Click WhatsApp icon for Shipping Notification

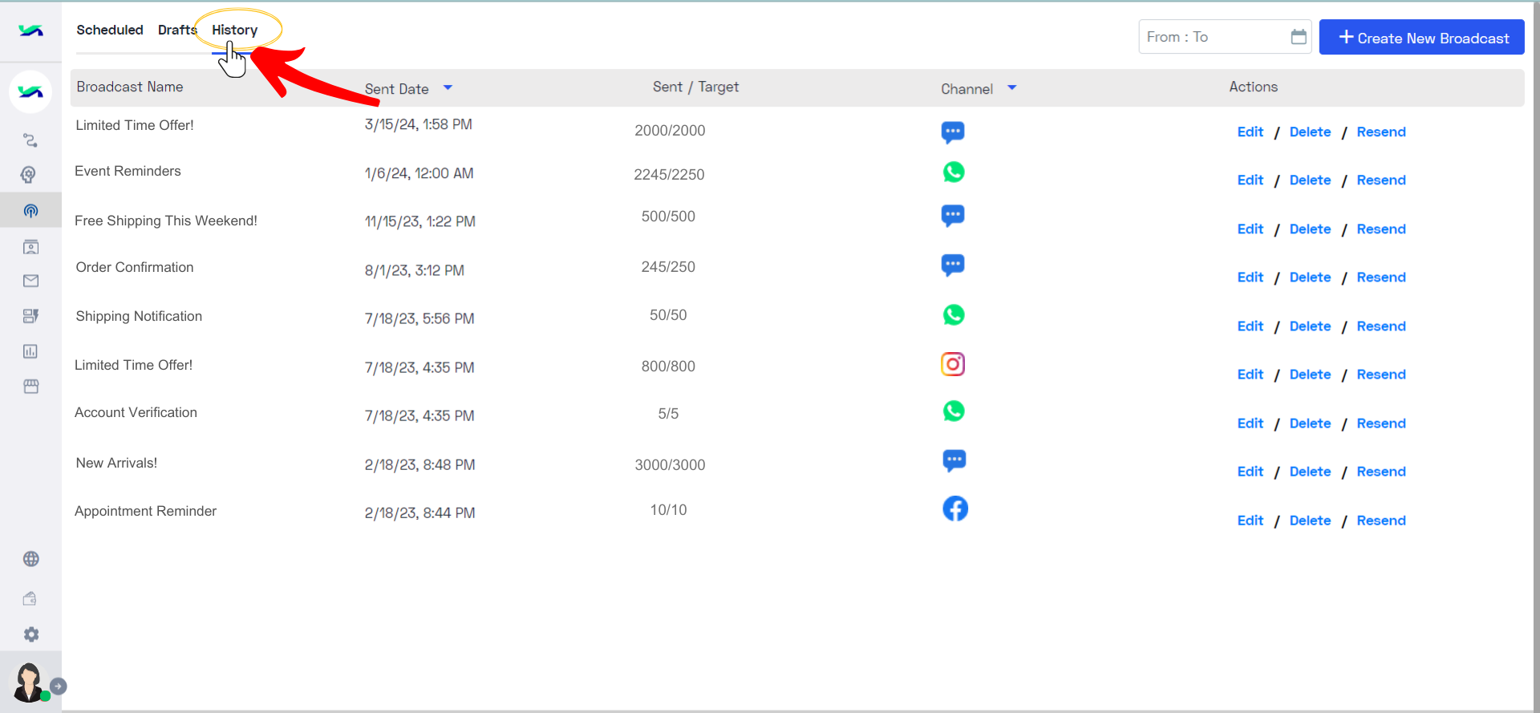click(x=954, y=314)
